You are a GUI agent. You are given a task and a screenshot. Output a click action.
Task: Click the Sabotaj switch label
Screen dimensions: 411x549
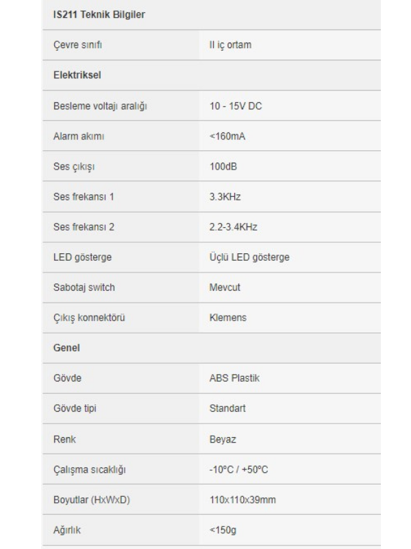[84, 288]
